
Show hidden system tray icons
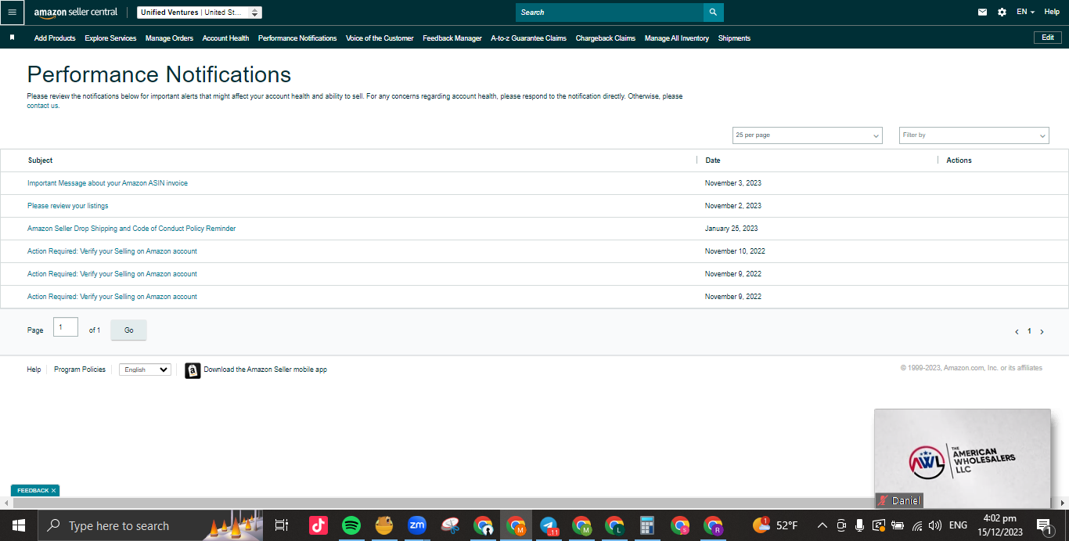[822, 525]
